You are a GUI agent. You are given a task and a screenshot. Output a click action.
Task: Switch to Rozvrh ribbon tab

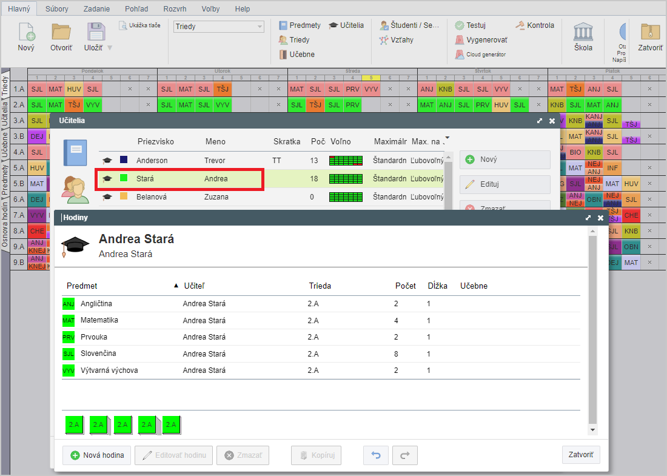point(175,8)
